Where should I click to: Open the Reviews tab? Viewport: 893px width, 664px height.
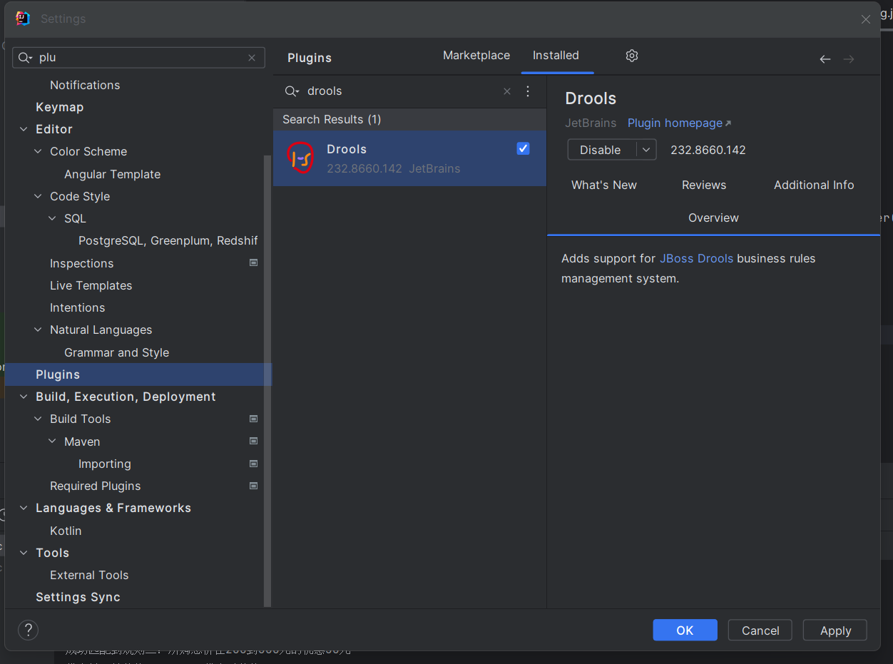pos(704,185)
